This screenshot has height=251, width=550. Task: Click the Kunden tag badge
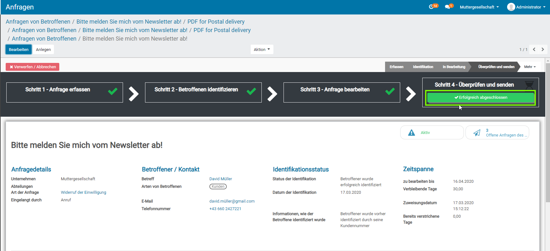(x=218, y=187)
